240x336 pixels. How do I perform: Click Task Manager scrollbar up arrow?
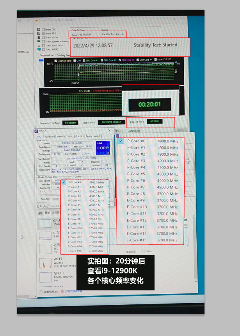coord(194,215)
